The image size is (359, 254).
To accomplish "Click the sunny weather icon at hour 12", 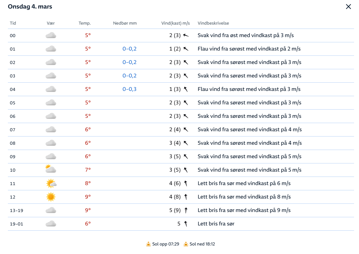I will click(51, 197).
